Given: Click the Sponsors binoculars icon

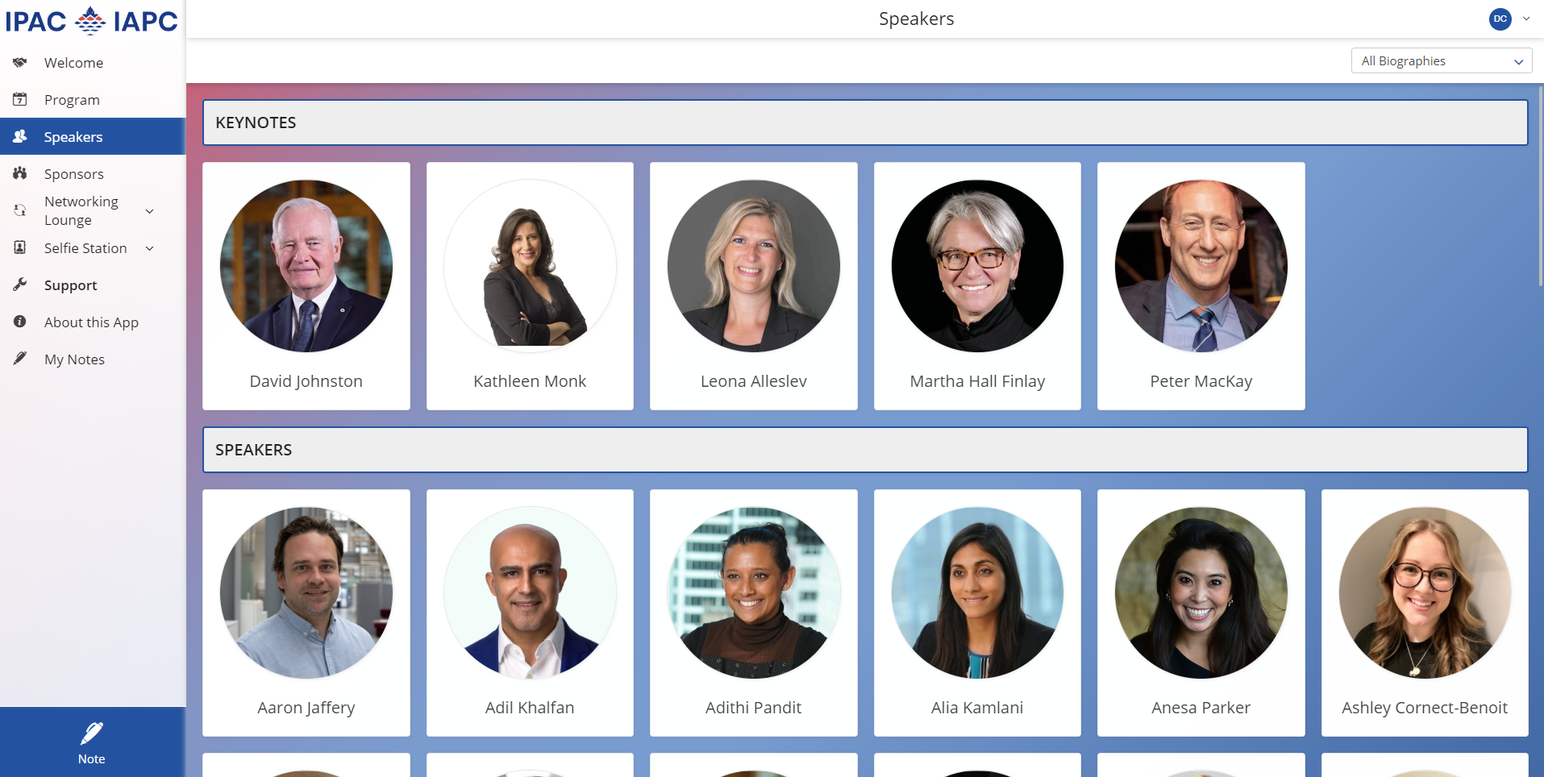Looking at the screenshot, I should click(x=20, y=173).
